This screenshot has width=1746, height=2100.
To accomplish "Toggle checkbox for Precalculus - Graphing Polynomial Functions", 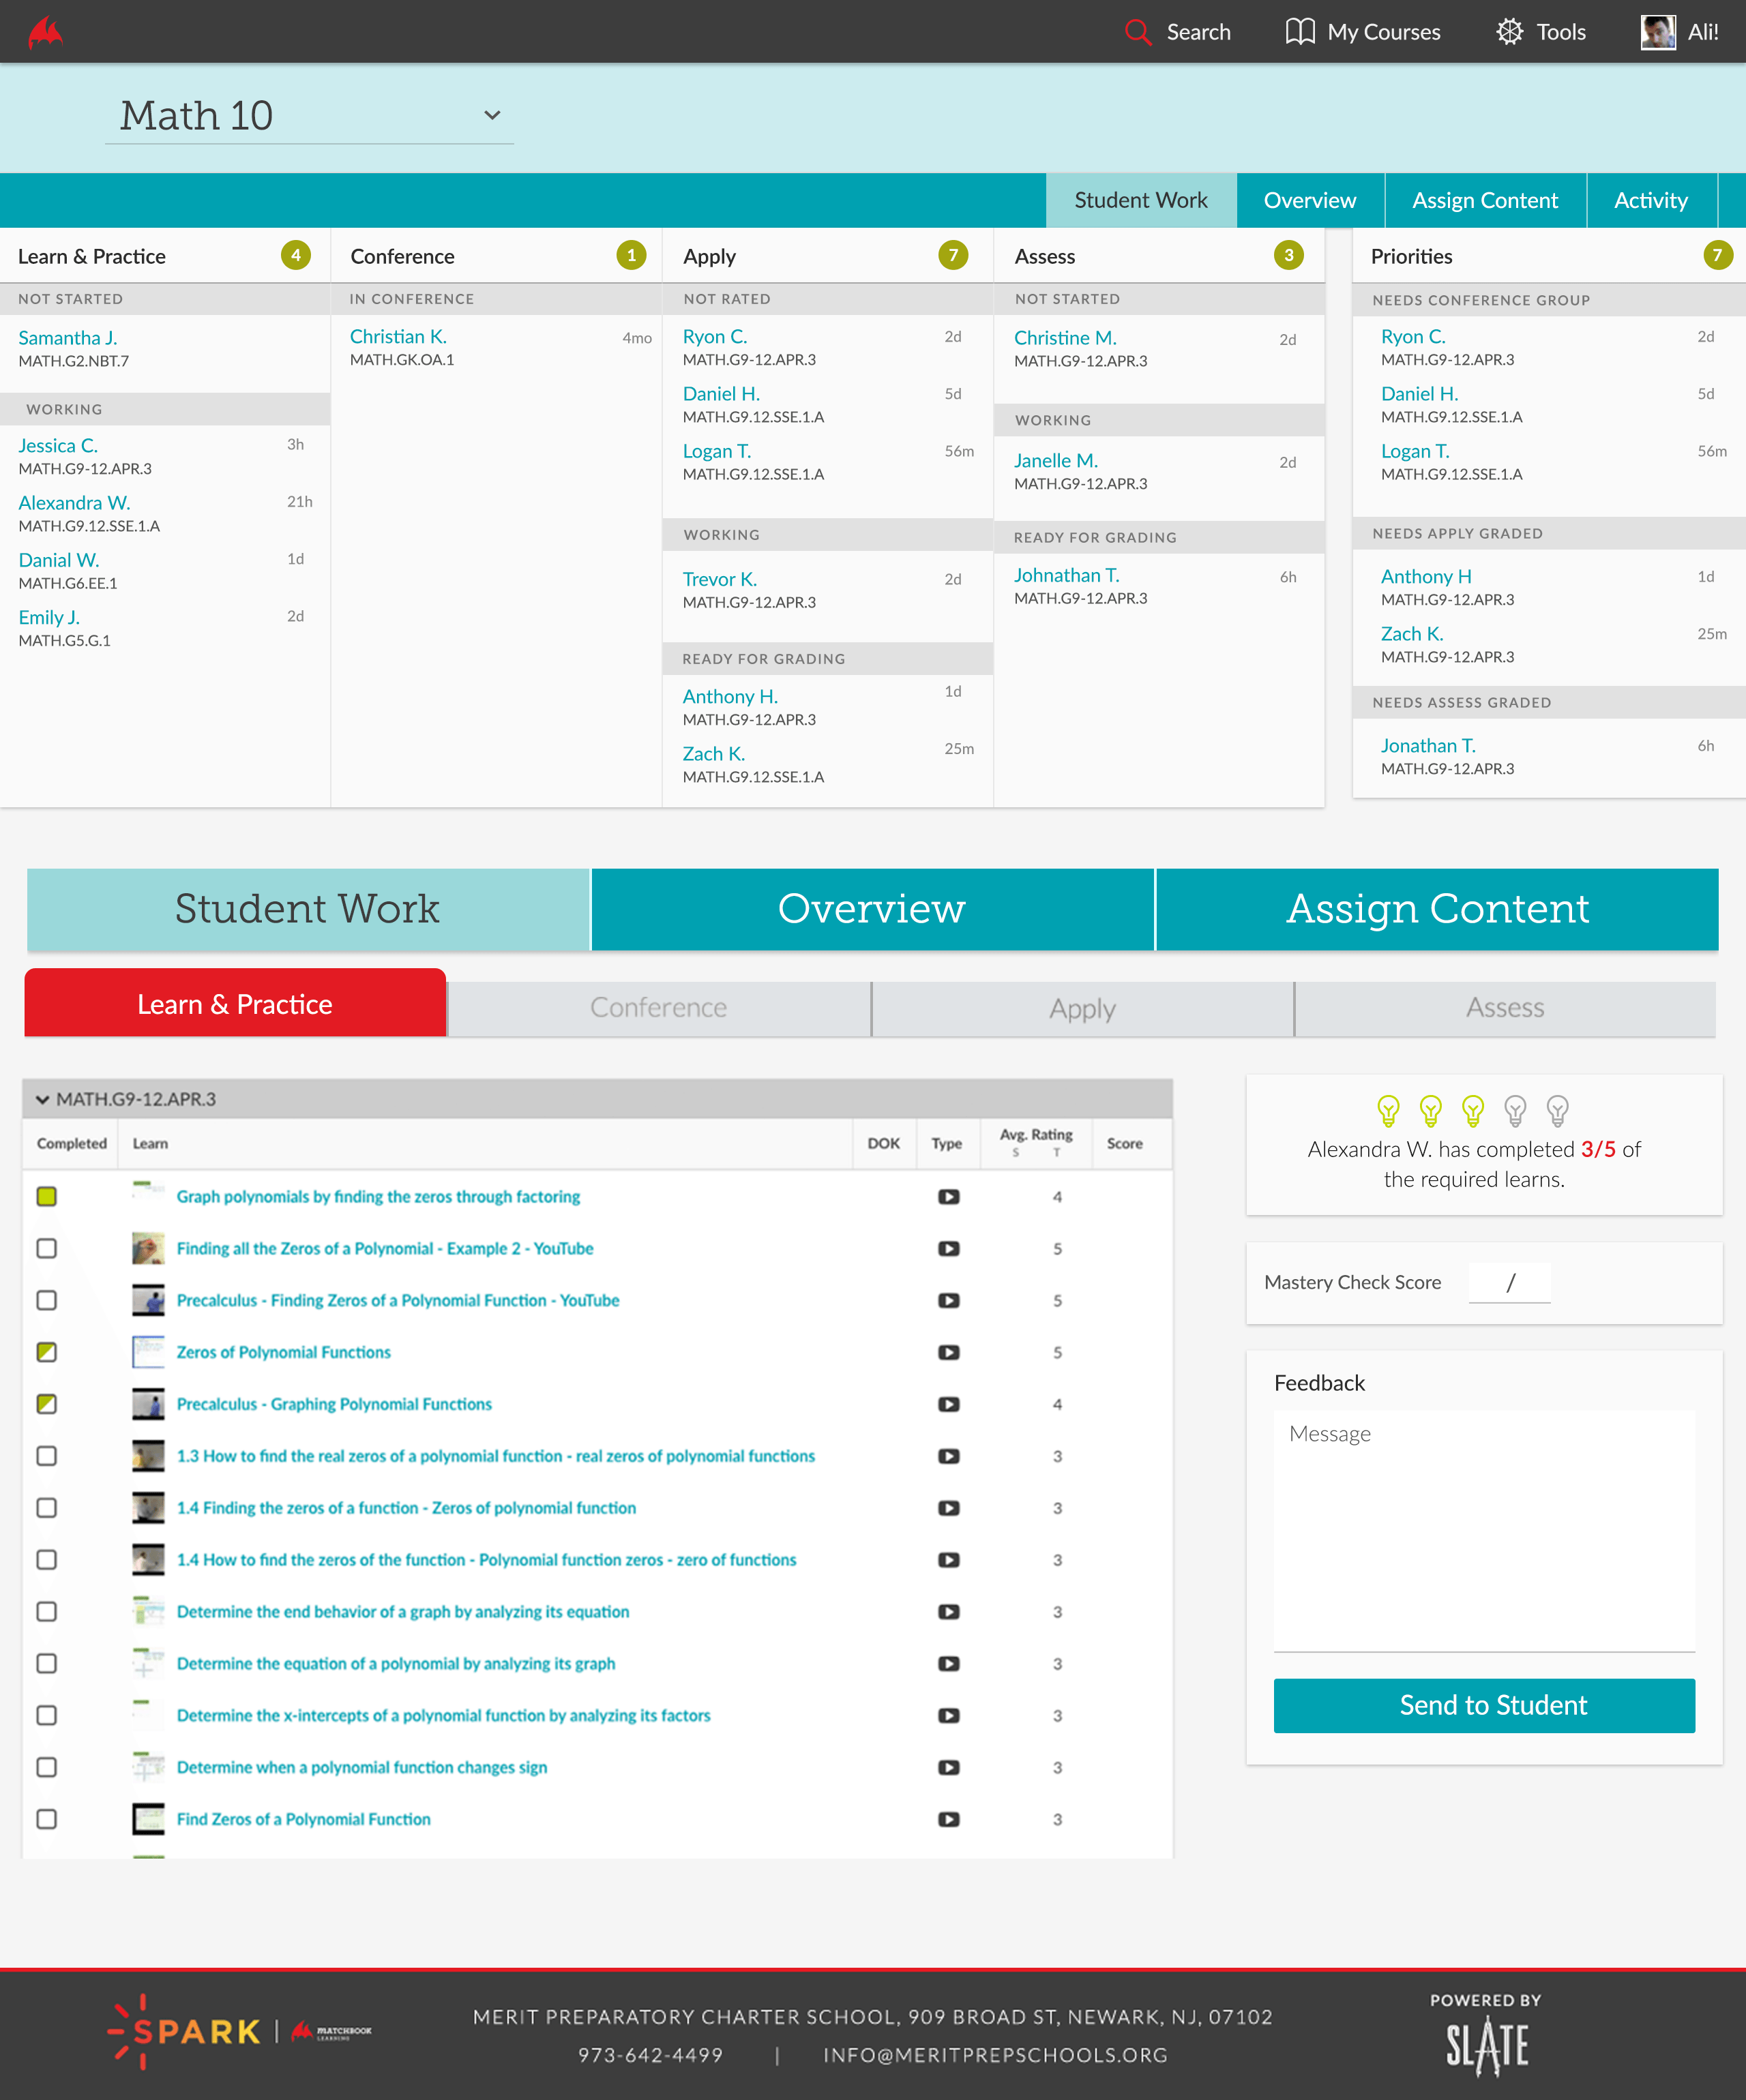I will [x=47, y=1405].
